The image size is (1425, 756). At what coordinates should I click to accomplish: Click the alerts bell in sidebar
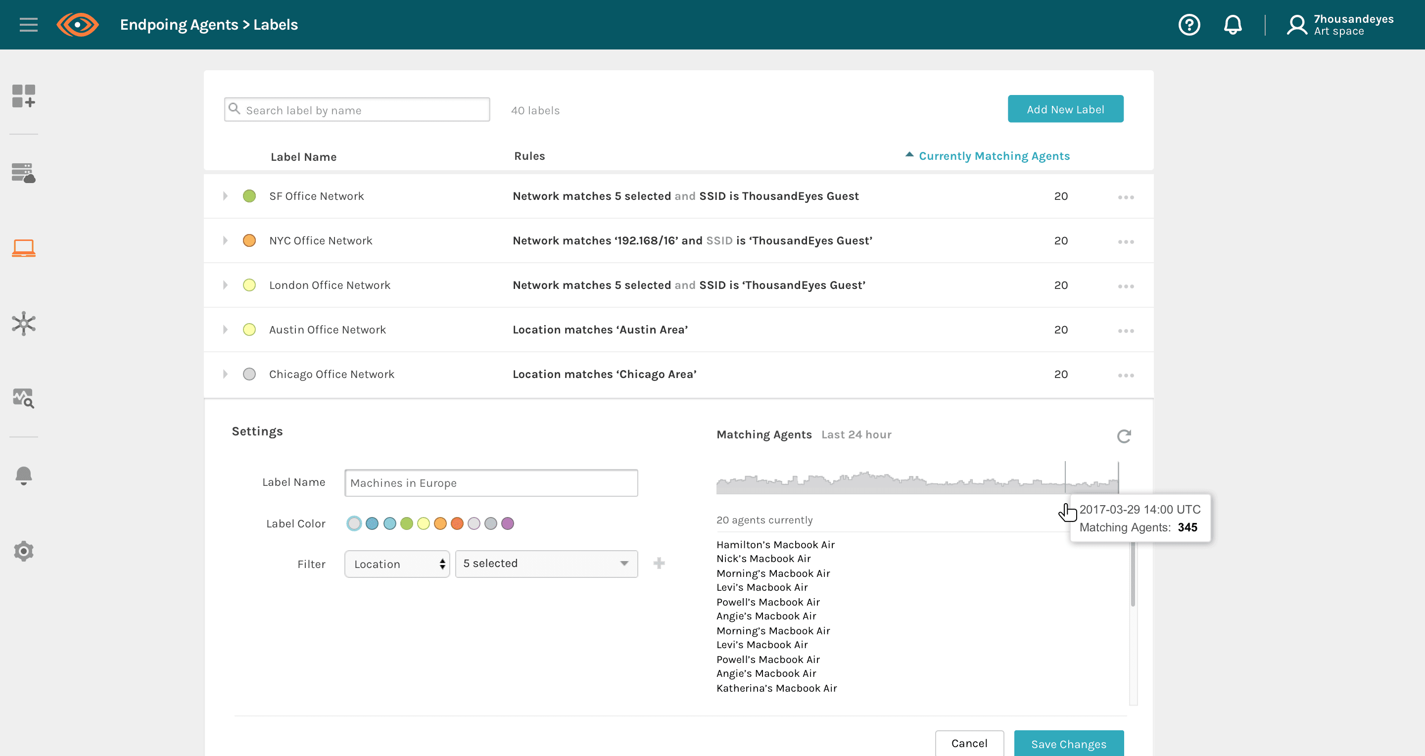tap(24, 475)
